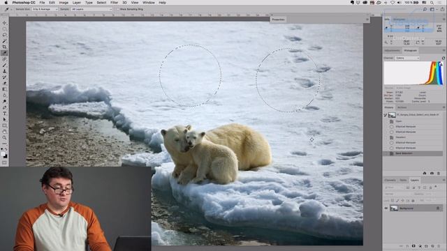This screenshot has width=447, height=251.
Task: Create a new layer
Action: tap(432, 246)
